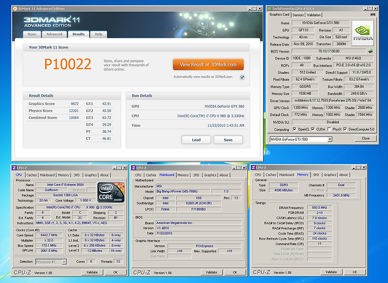
Task: Select the Results tab in 3DMark
Action: [79, 34]
